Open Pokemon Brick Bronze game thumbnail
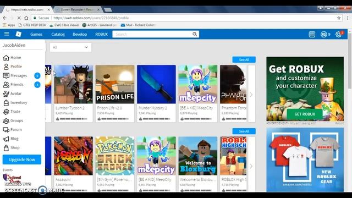The image size is (352, 198). (x=115, y=156)
